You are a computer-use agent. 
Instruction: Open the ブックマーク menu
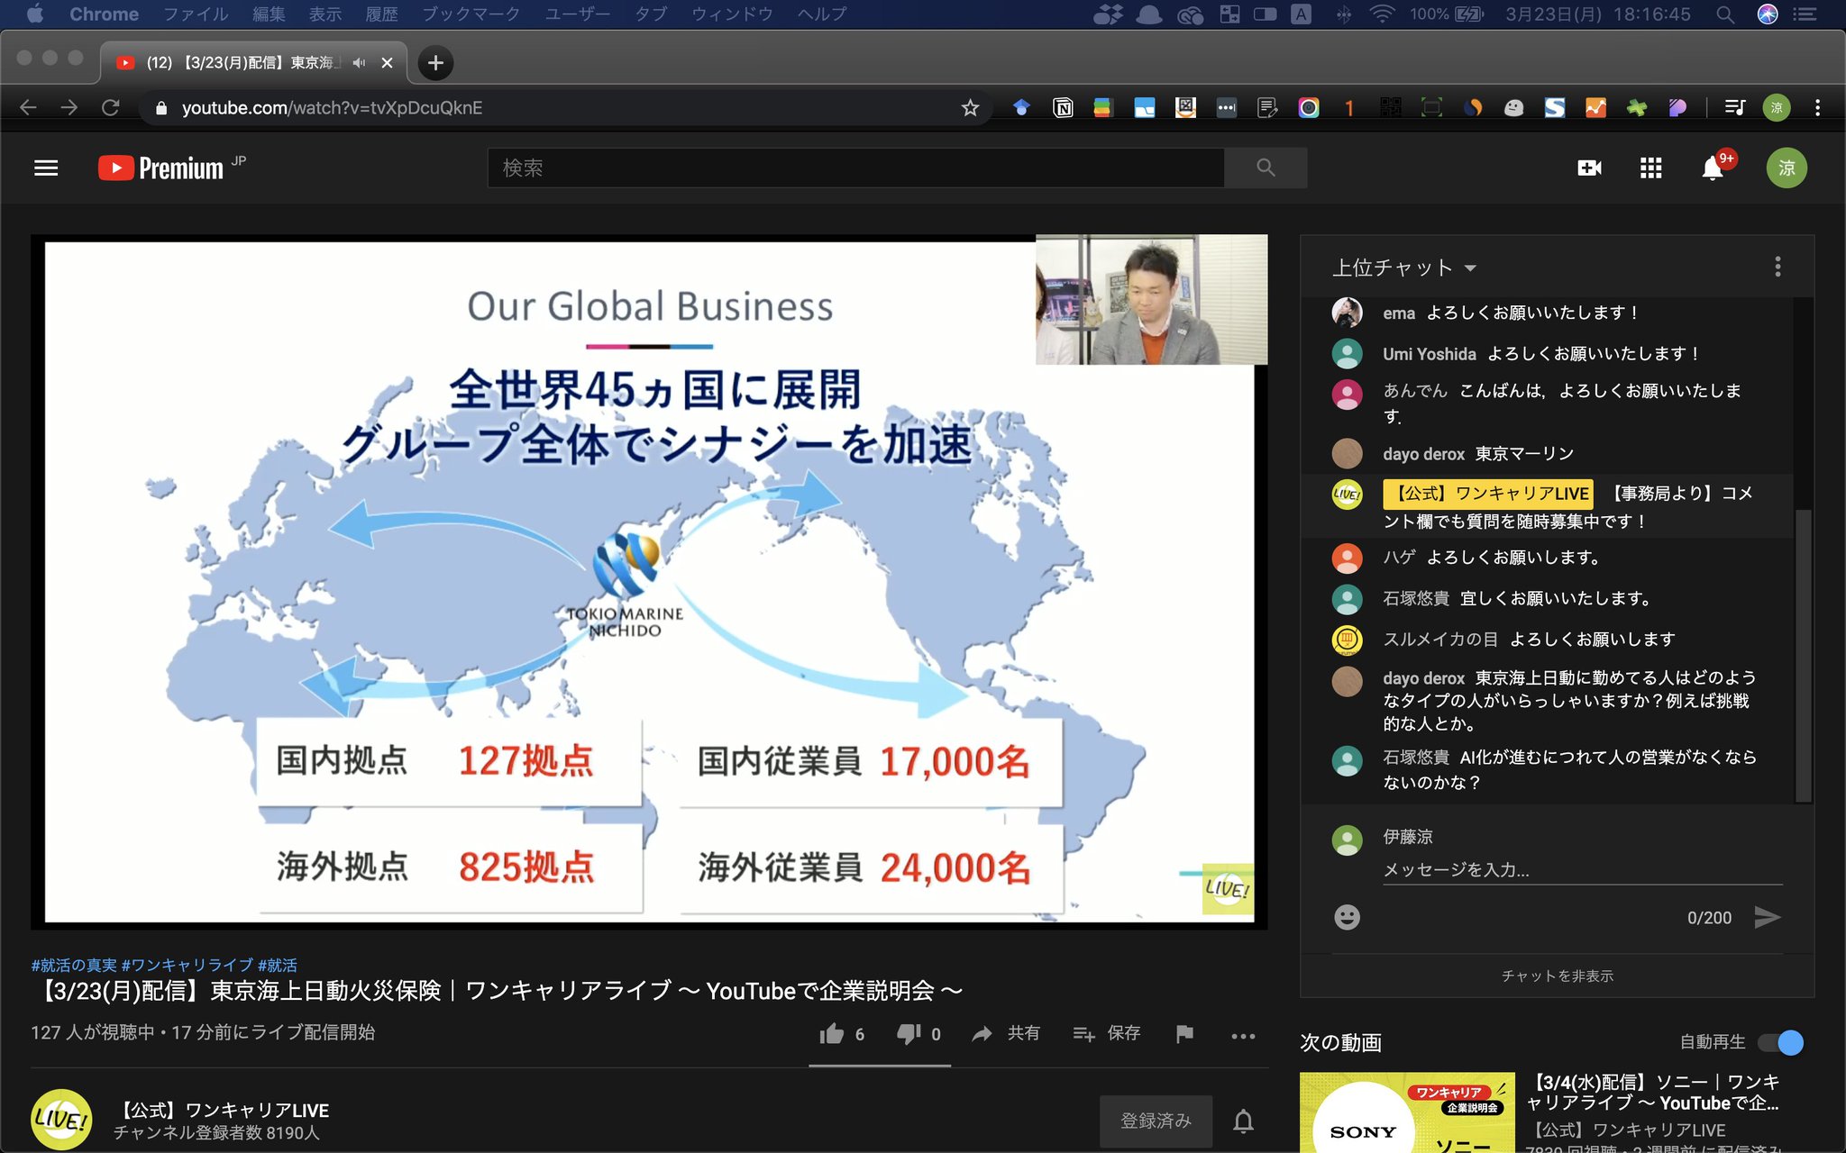471,14
